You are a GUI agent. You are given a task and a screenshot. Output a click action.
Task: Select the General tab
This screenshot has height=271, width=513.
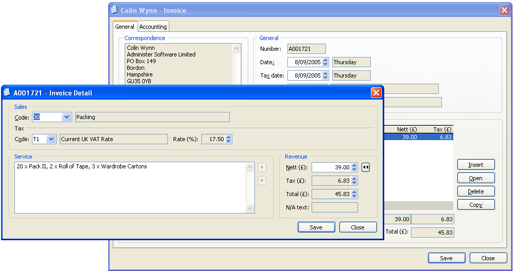125,27
